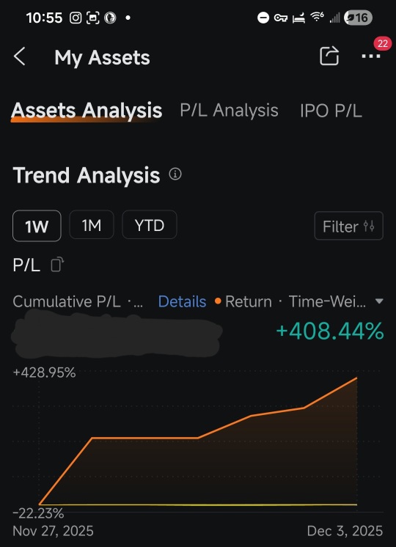
Task: Select the 1W time range
Action: click(37, 226)
